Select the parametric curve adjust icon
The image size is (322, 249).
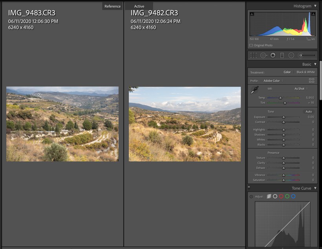point(269,196)
